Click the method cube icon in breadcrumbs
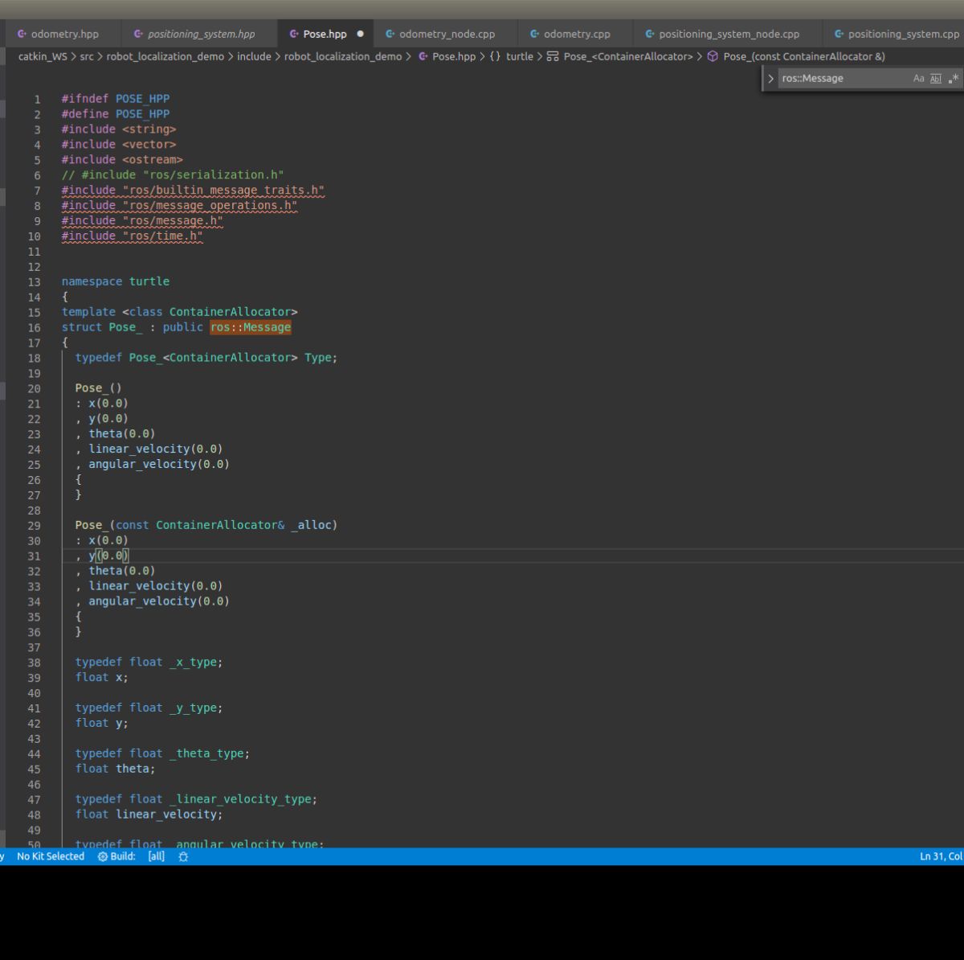964x960 pixels. (712, 56)
